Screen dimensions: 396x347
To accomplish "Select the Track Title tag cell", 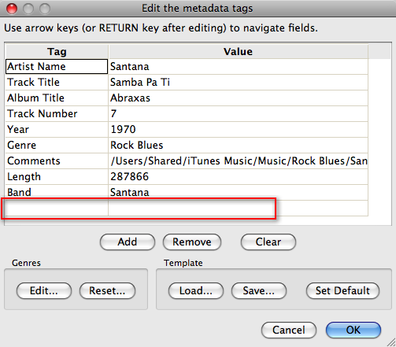I will click(57, 82).
